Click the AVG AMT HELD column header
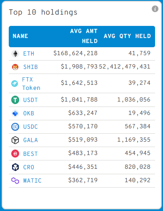163x211 pixels. point(84,36)
